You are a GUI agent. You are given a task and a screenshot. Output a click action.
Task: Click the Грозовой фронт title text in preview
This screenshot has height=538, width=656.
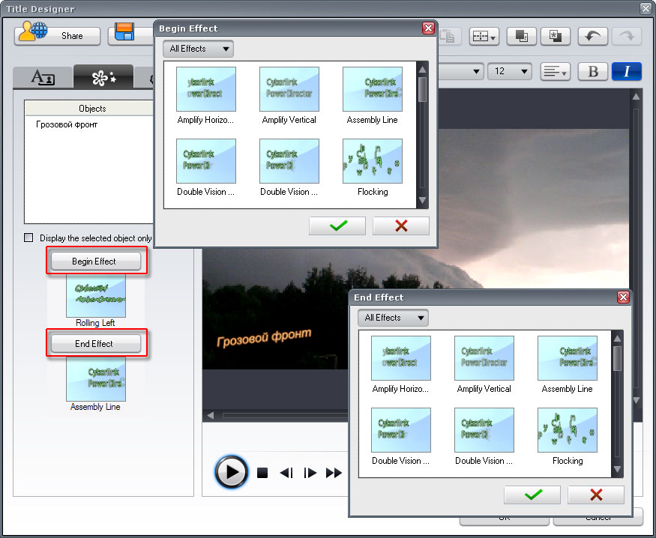tap(264, 338)
